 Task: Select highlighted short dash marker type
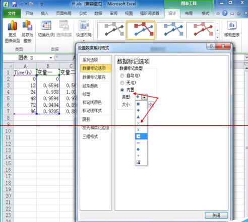141,136
